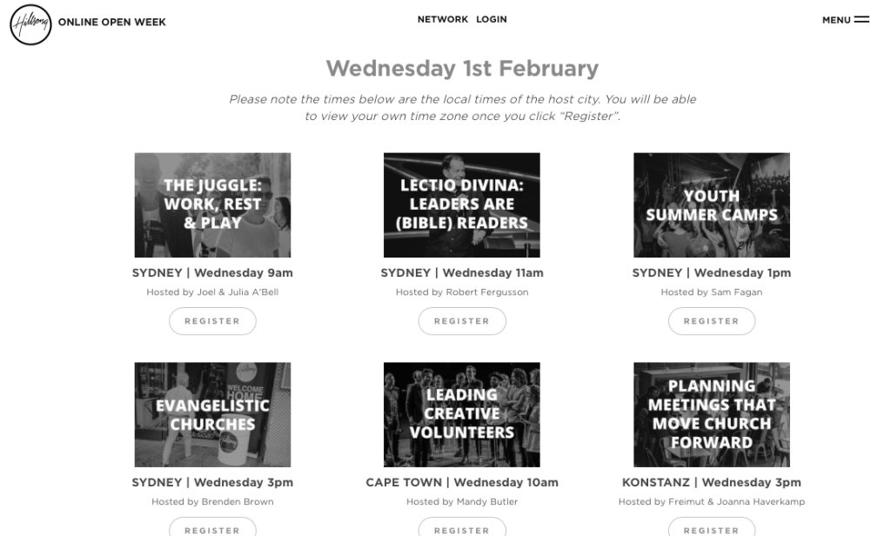Register for Sam Fagan's 1pm session
Screen dimensions: 891x536
click(x=712, y=321)
